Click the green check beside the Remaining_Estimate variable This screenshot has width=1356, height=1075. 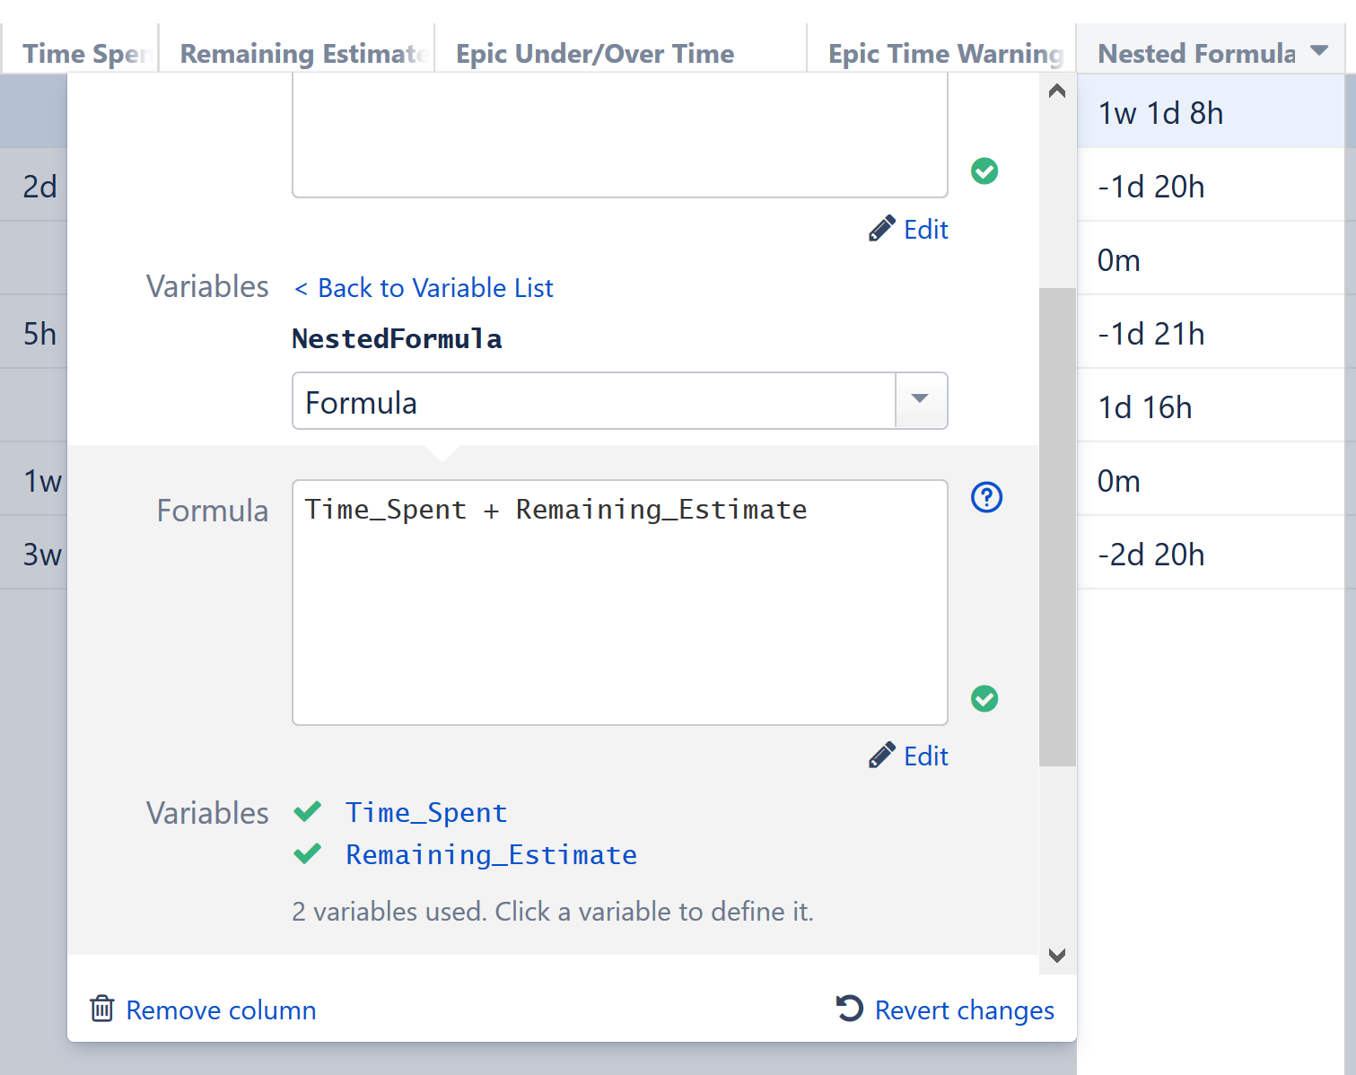pos(308,853)
